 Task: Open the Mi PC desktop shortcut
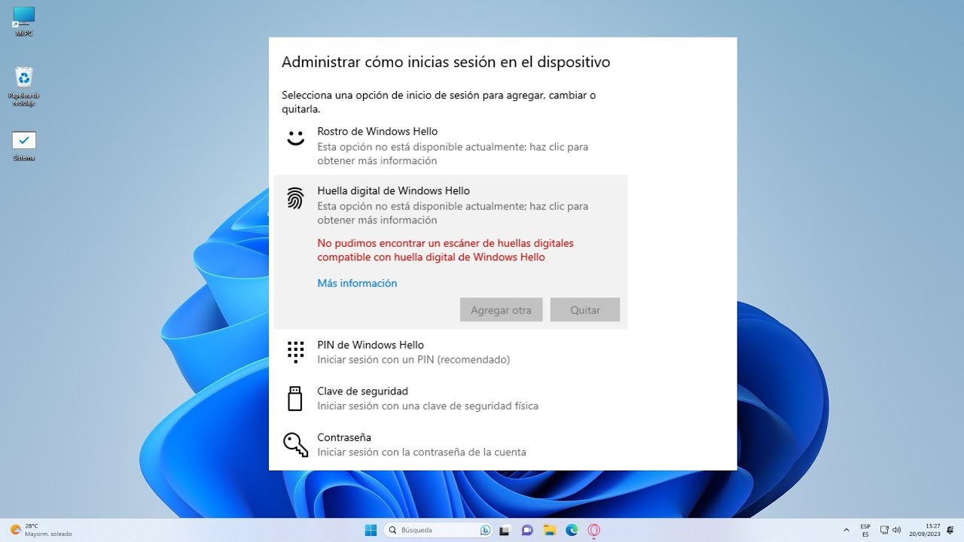click(24, 21)
